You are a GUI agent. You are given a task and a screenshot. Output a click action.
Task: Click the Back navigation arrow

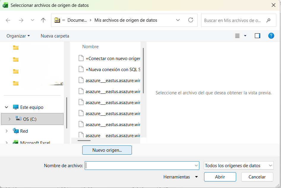coord(8,20)
